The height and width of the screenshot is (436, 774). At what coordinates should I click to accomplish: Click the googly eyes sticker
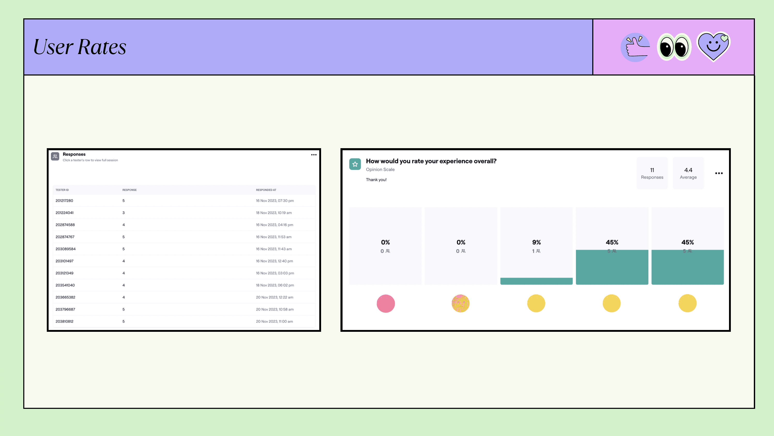tap(674, 47)
